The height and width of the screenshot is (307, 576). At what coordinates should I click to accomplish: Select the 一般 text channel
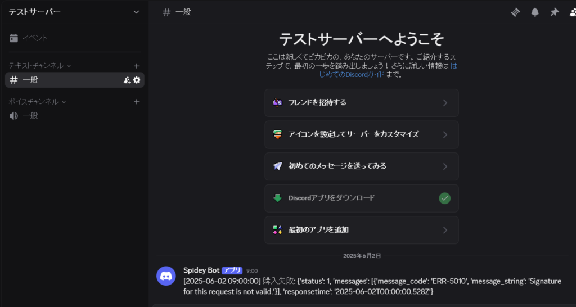pyautogui.click(x=75, y=80)
